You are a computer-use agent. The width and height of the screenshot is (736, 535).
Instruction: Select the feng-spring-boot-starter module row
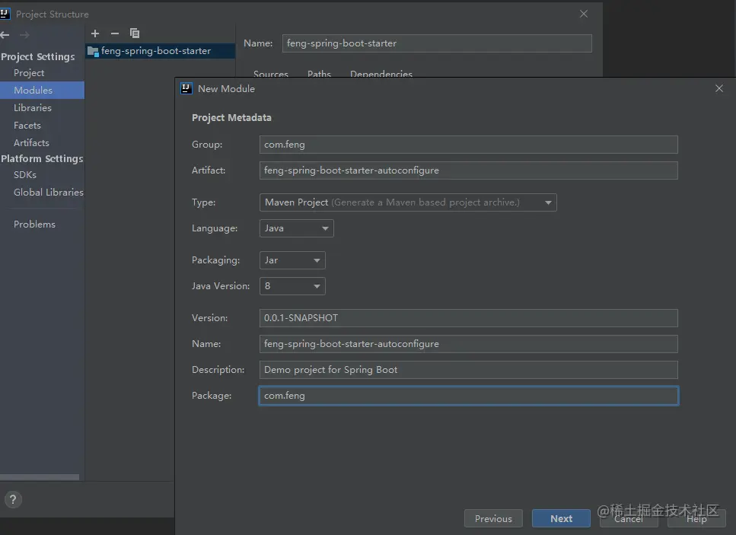[x=160, y=51]
